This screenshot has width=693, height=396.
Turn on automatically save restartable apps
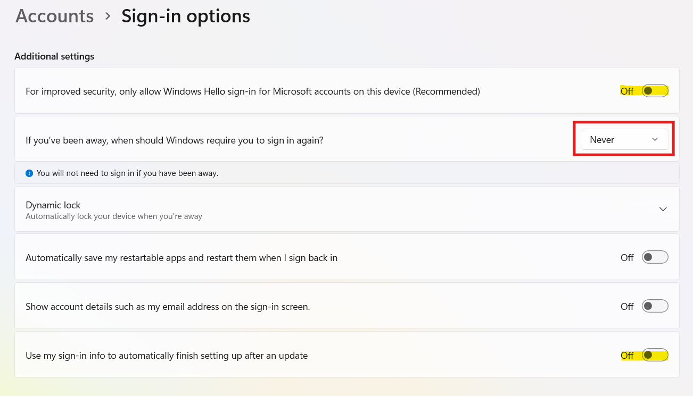(655, 257)
